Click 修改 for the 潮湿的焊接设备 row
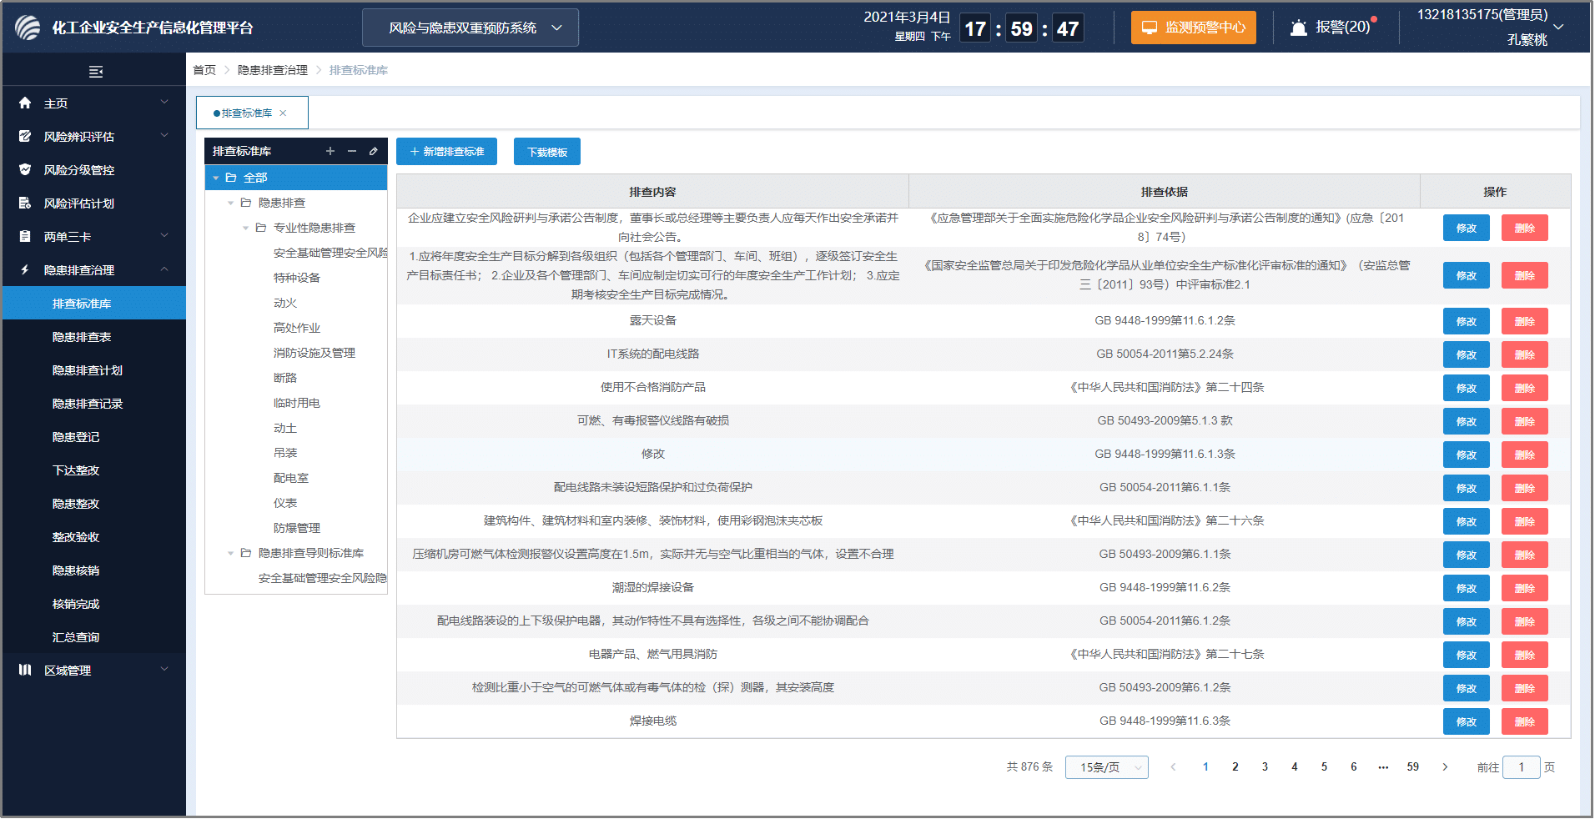1595x819 pixels. coord(1467,588)
